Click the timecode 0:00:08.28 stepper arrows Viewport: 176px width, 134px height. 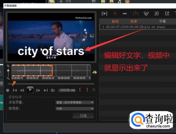74,90
